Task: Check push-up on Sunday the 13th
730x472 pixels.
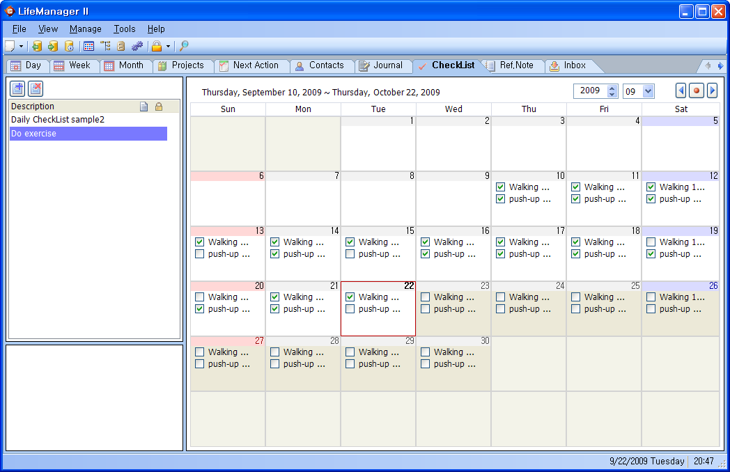Action: 200,253
